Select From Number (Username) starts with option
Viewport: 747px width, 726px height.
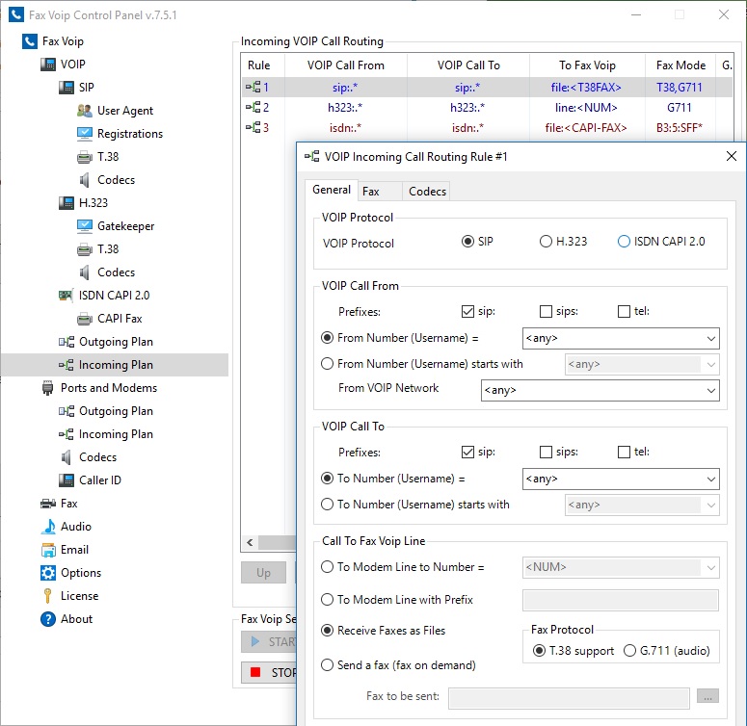point(327,364)
